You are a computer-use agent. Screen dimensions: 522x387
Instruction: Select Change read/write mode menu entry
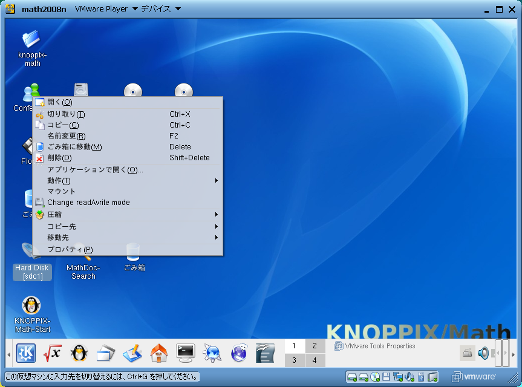pos(128,203)
